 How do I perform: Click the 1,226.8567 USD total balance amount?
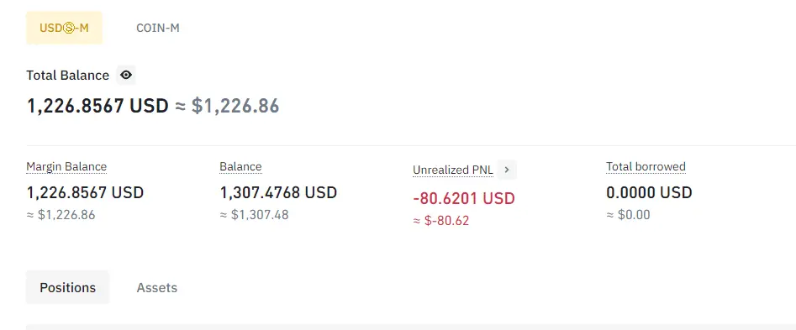click(98, 106)
